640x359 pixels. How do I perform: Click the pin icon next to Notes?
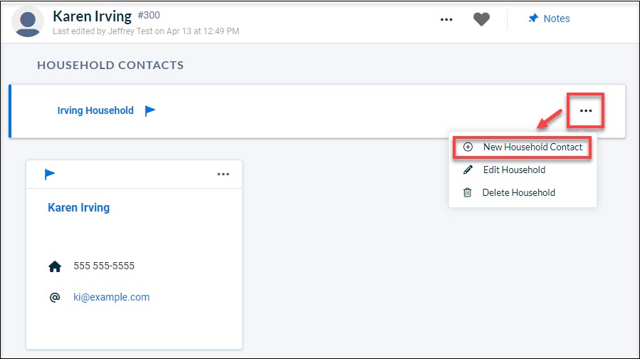coord(533,19)
